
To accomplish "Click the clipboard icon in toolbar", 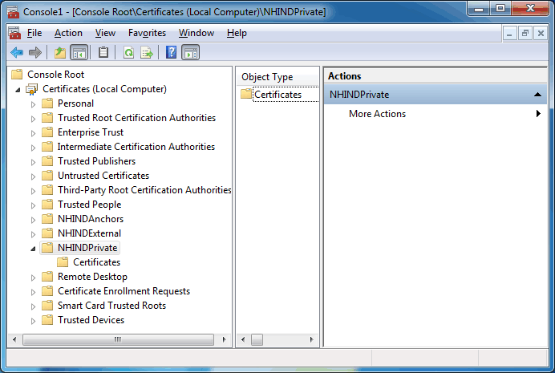I will pos(103,53).
